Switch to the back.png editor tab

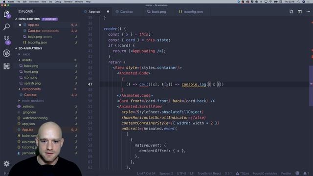158,12
